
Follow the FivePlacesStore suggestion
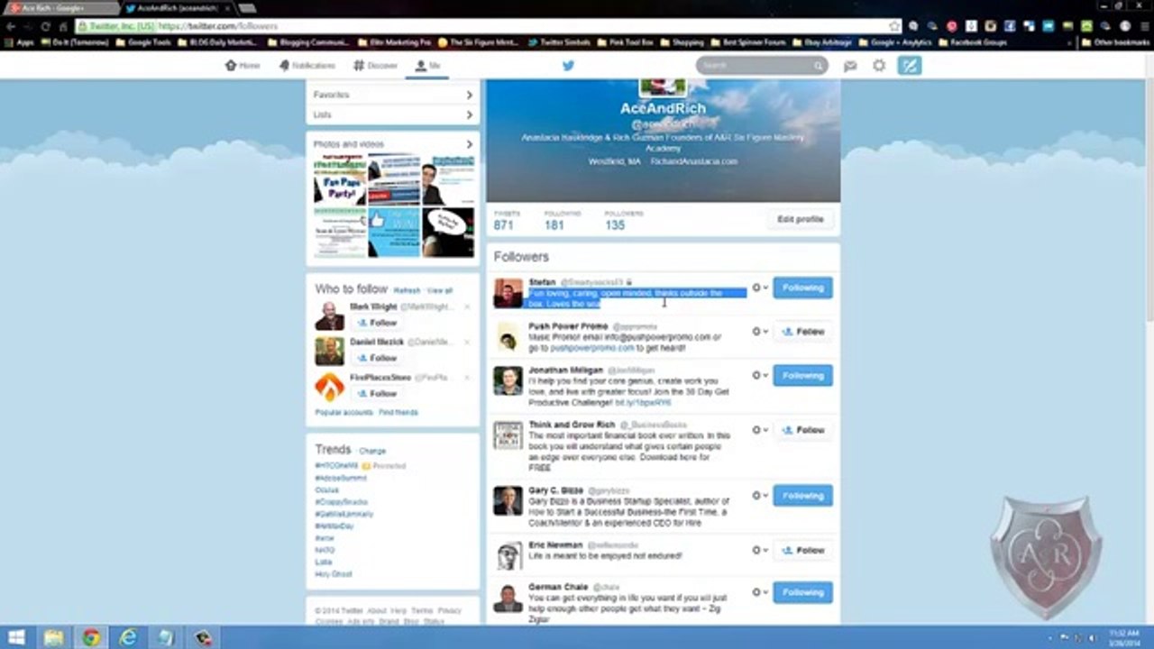coord(377,394)
